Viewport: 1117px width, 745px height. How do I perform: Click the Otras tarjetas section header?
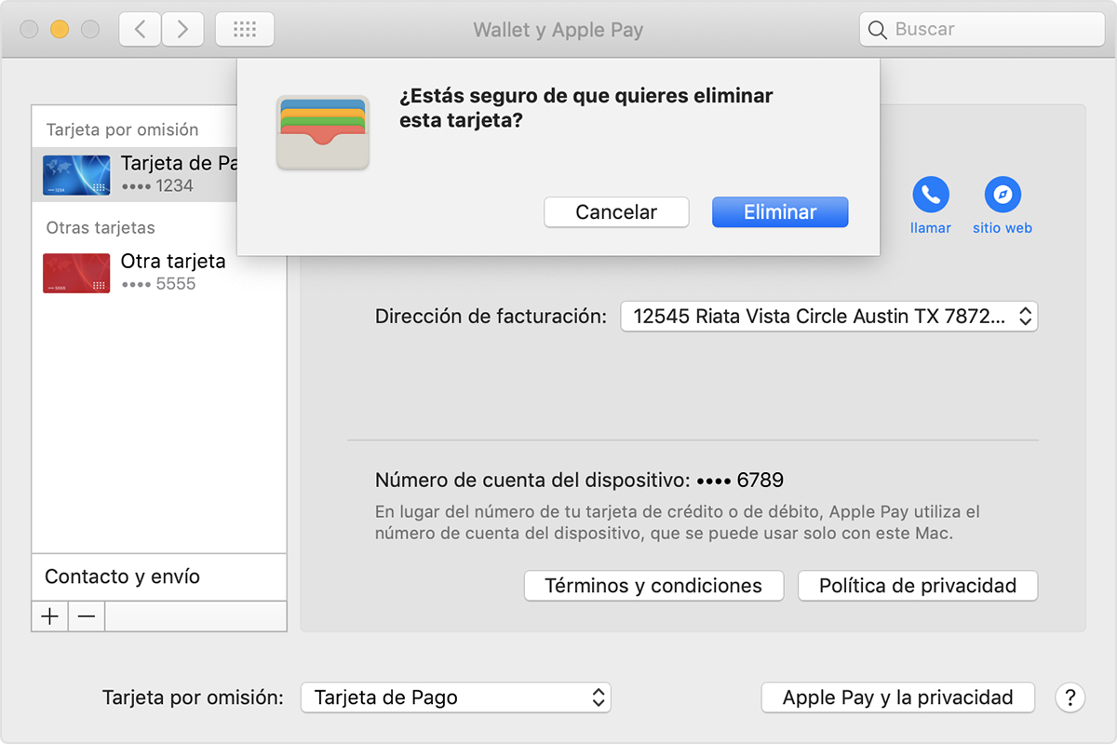[x=101, y=227]
